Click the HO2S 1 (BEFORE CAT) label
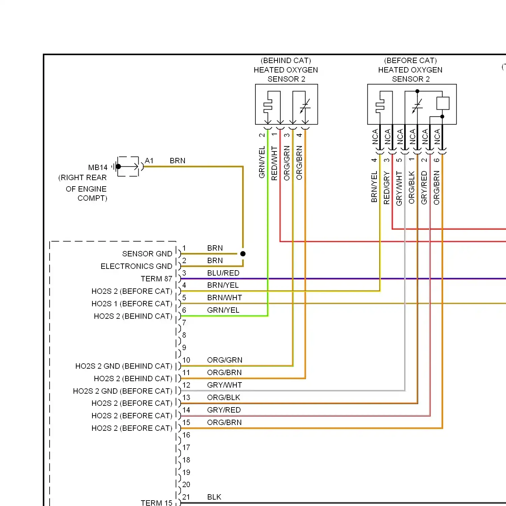This screenshot has height=506, width=506. click(x=132, y=304)
